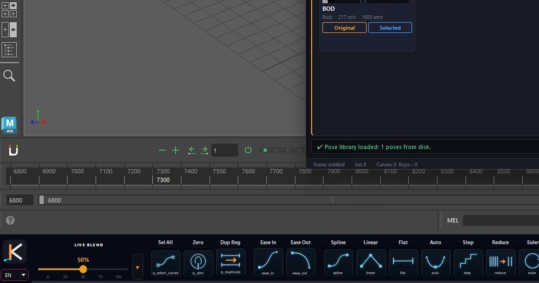
Task: Apply the Ease Out tangent icon
Action: [x=300, y=262]
